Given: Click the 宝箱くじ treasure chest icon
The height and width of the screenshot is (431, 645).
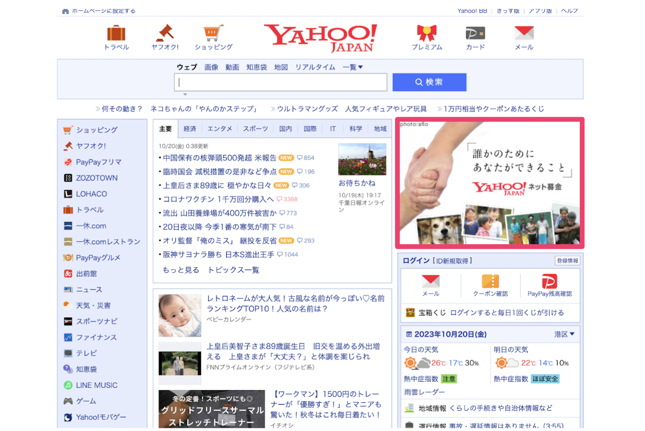Looking at the screenshot, I should (x=410, y=312).
